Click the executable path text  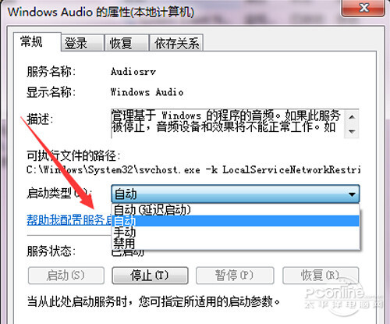[193, 170]
